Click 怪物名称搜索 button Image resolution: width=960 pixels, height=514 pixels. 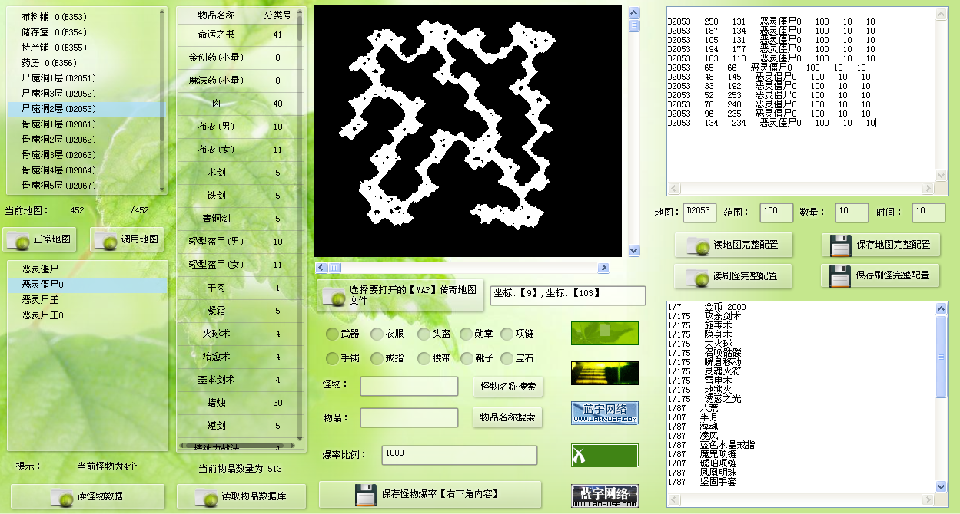507,387
